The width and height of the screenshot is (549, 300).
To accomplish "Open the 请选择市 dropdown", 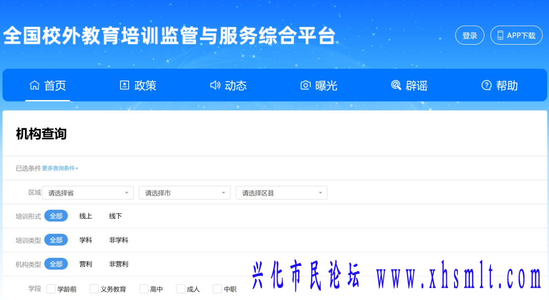I will coord(185,193).
